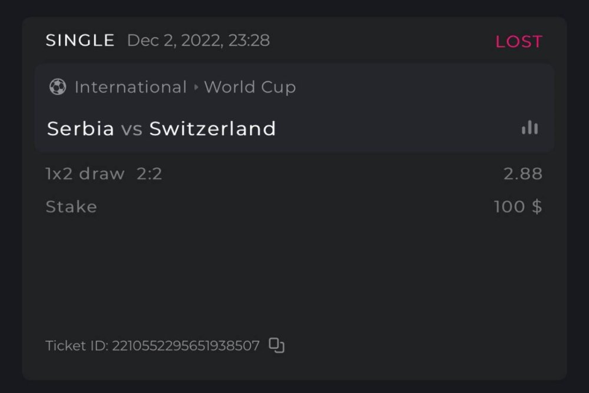Select the Serbia team name
Image resolution: width=589 pixels, height=393 pixels.
(81, 128)
